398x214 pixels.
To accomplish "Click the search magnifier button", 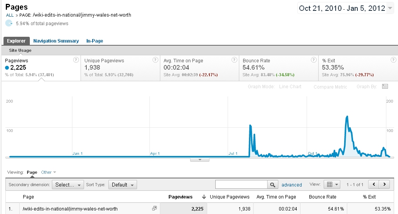I will (273, 185).
